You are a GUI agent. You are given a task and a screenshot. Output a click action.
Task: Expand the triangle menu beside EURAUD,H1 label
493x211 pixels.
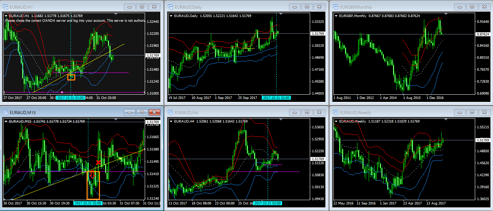pos(6,15)
